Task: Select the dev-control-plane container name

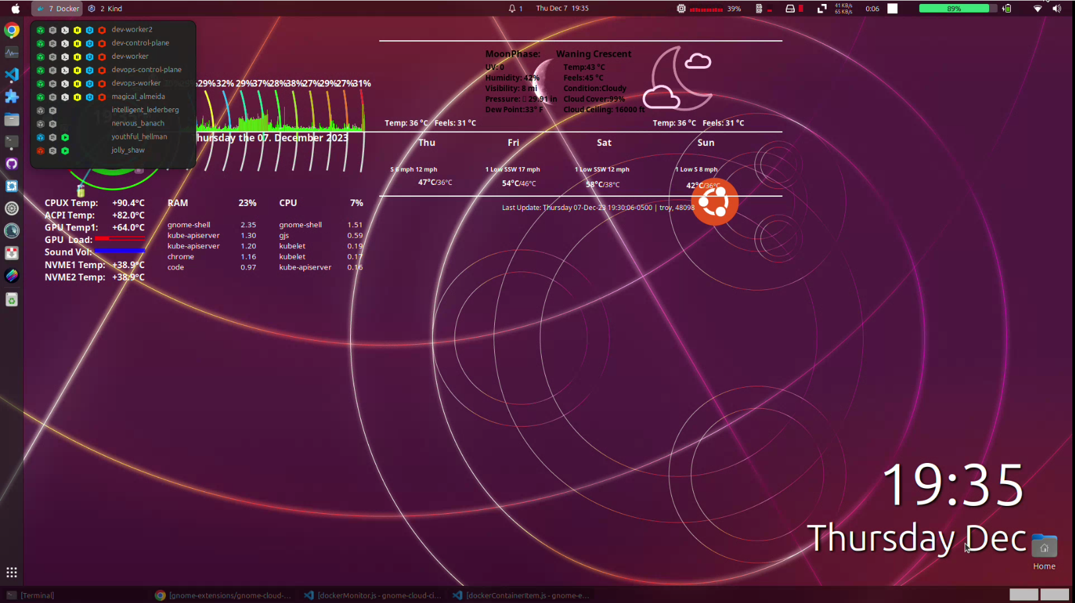Action: coord(140,43)
